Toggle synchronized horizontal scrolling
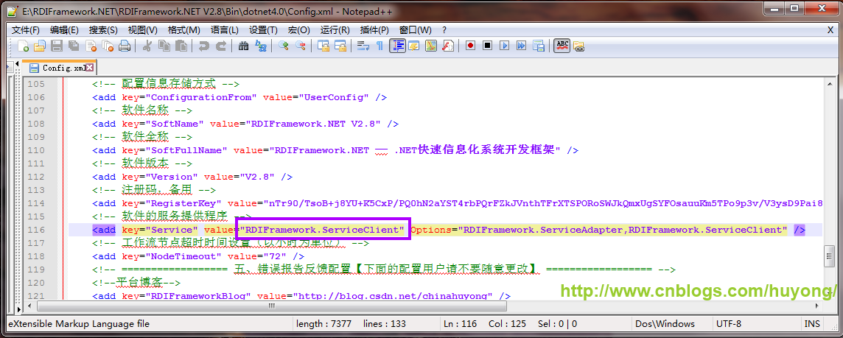The width and height of the screenshot is (843, 338). pyautogui.click(x=340, y=46)
